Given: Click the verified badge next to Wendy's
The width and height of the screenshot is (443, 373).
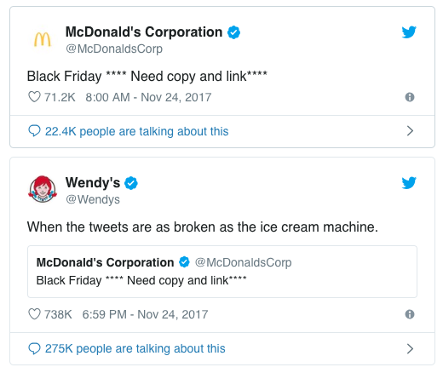Looking at the screenshot, I should tap(131, 183).
